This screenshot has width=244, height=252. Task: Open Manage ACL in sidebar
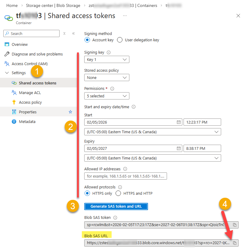tap(30, 93)
